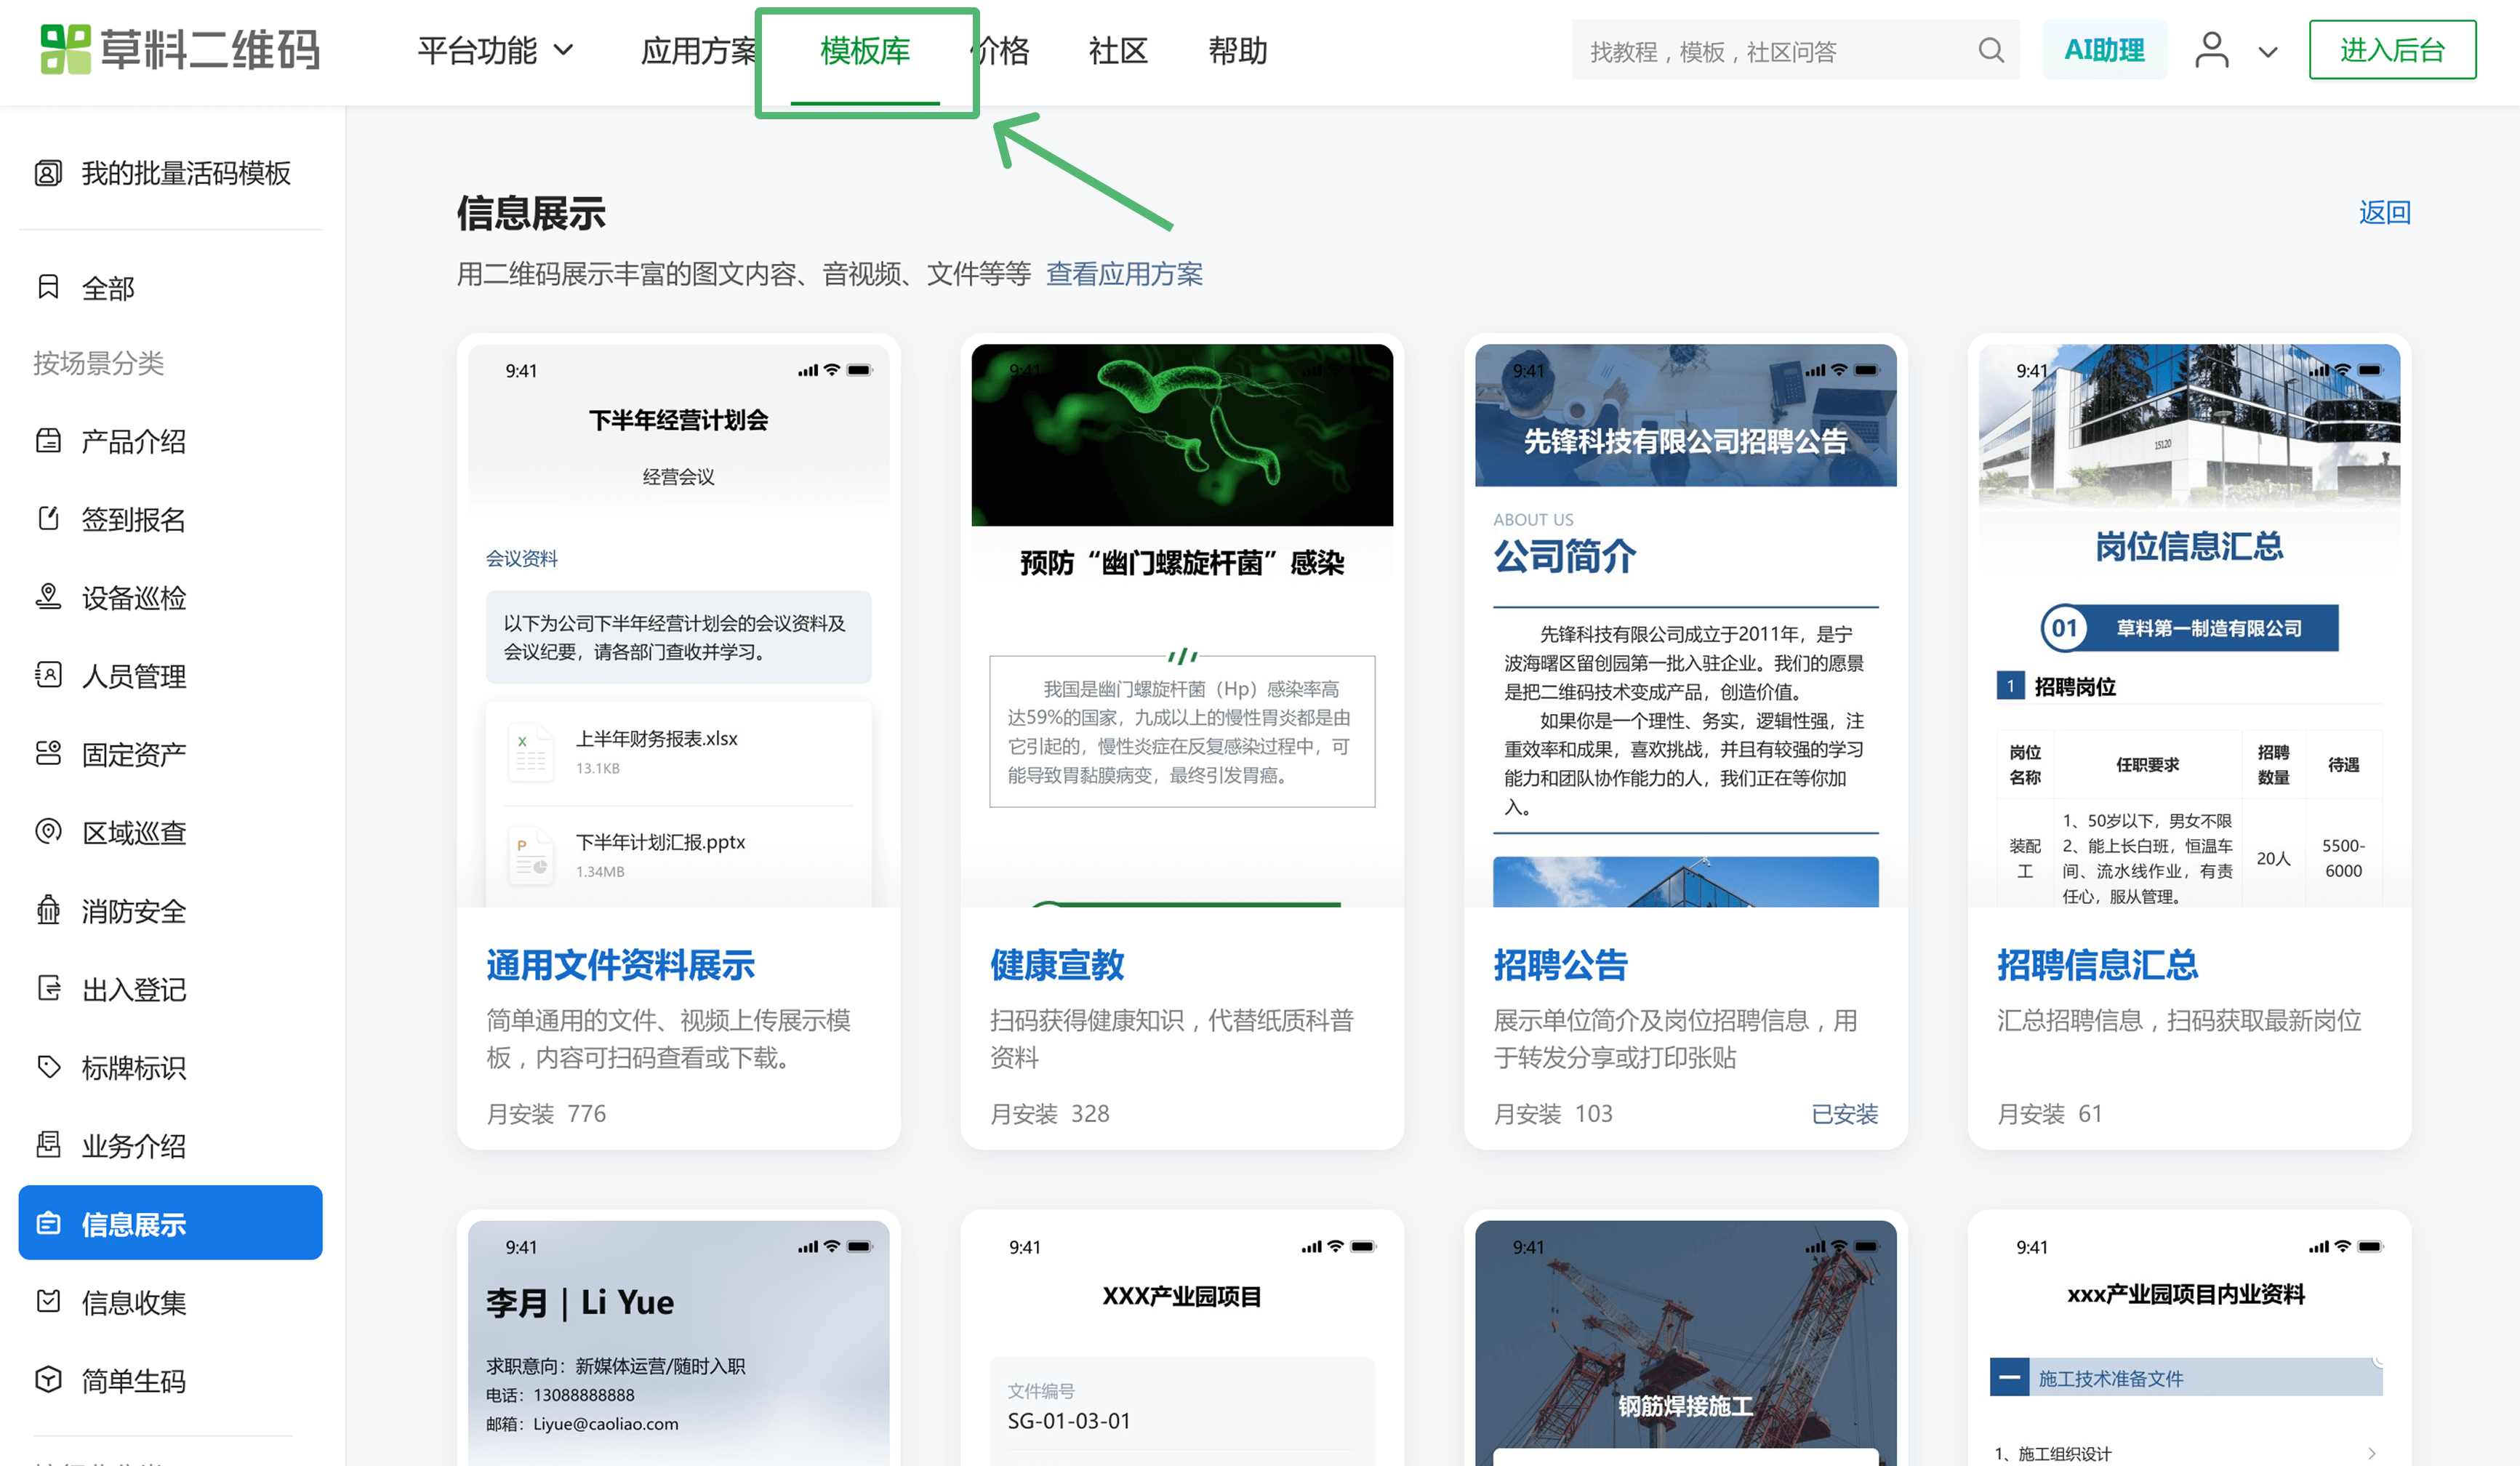Click the 月安装 776 text
The width and height of the screenshot is (2520, 1466).
546,1113
